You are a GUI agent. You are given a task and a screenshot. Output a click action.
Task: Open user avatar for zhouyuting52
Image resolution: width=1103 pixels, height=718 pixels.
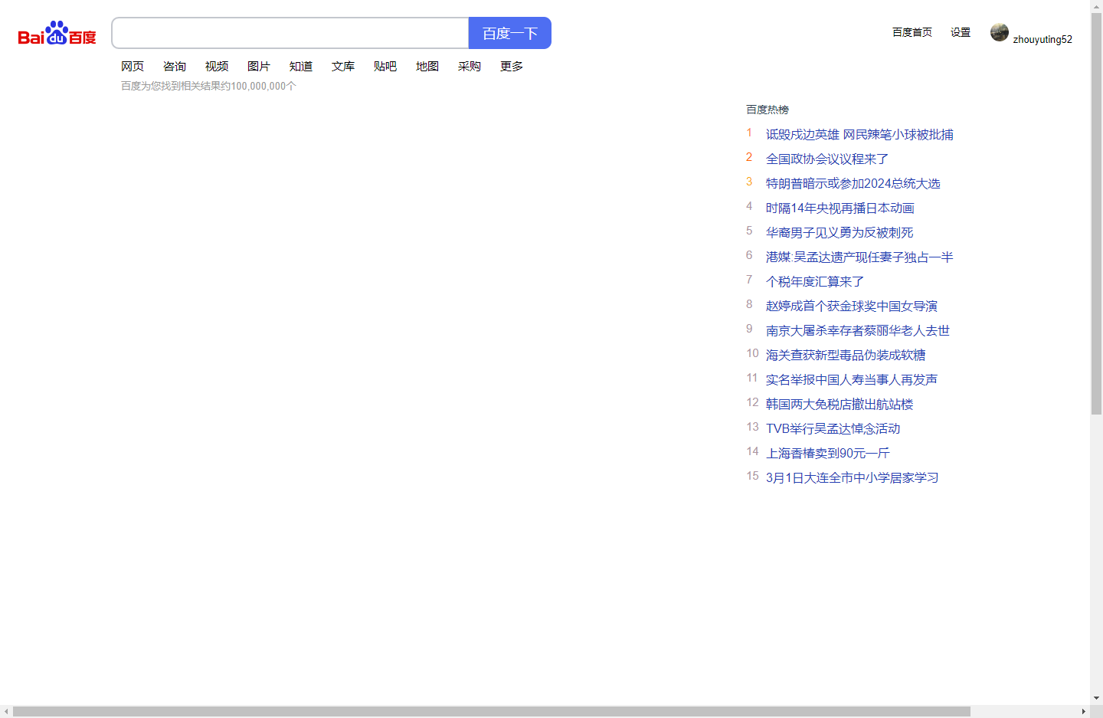pyautogui.click(x=1000, y=32)
